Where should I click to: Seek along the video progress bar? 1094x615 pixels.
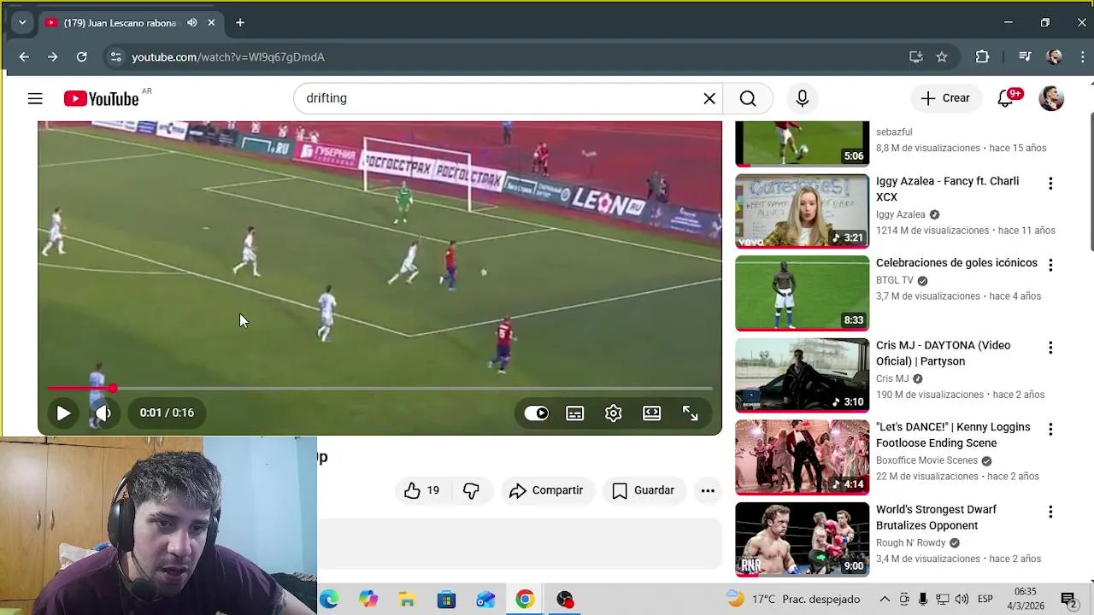tap(379, 389)
